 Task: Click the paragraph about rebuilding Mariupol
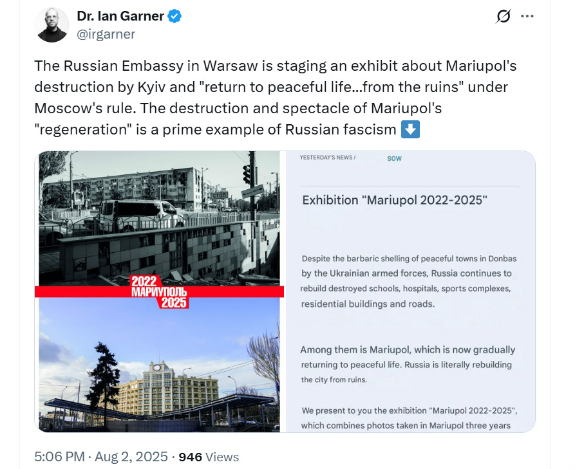(407, 365)
